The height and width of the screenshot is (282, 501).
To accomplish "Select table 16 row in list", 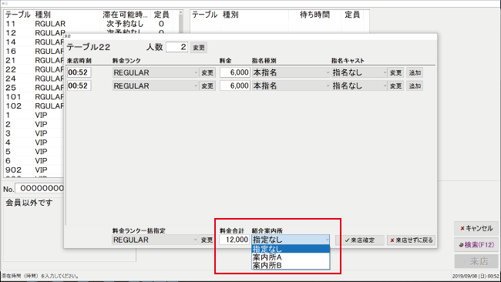I will pos(34,51).
